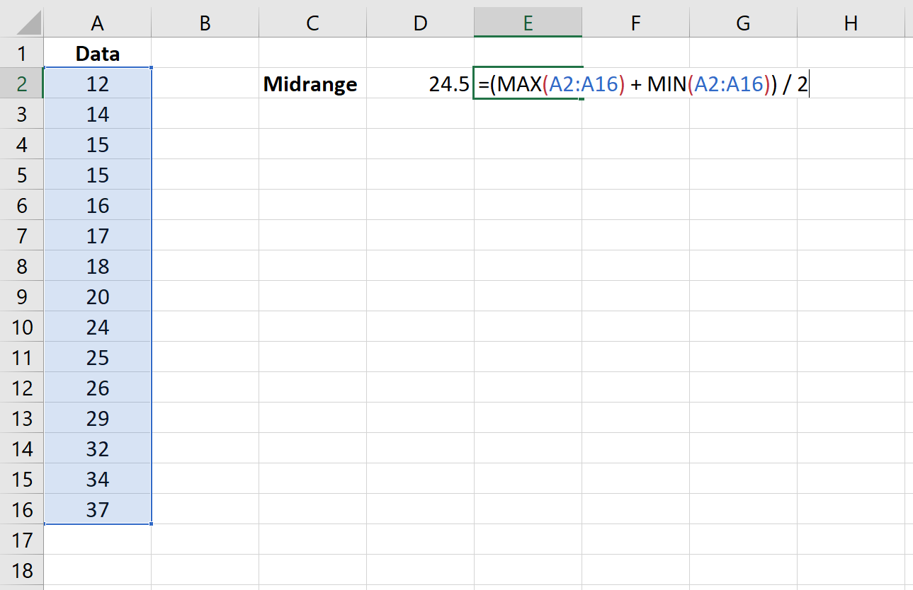
Task: Click the cell containing 18
Action: [x=98, y=266]
